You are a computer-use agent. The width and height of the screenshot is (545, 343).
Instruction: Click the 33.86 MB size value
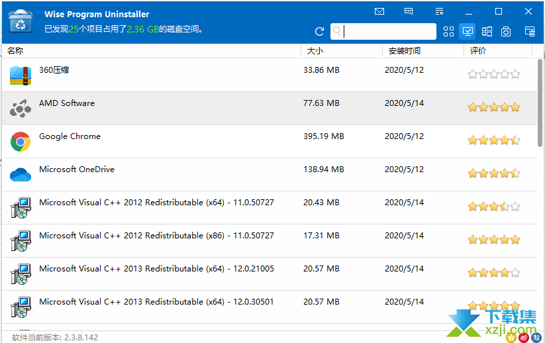point(321,70)
